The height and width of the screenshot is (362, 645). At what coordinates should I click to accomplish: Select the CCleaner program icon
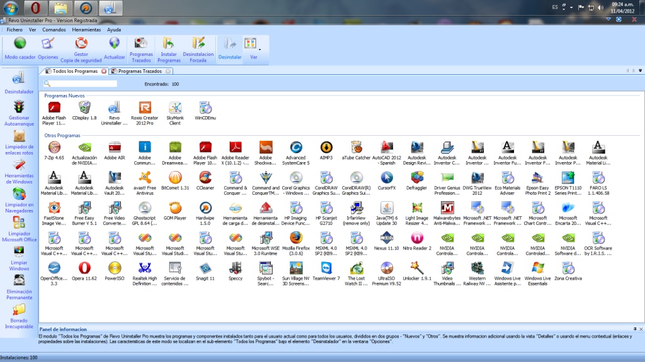(x=205, y=180)
